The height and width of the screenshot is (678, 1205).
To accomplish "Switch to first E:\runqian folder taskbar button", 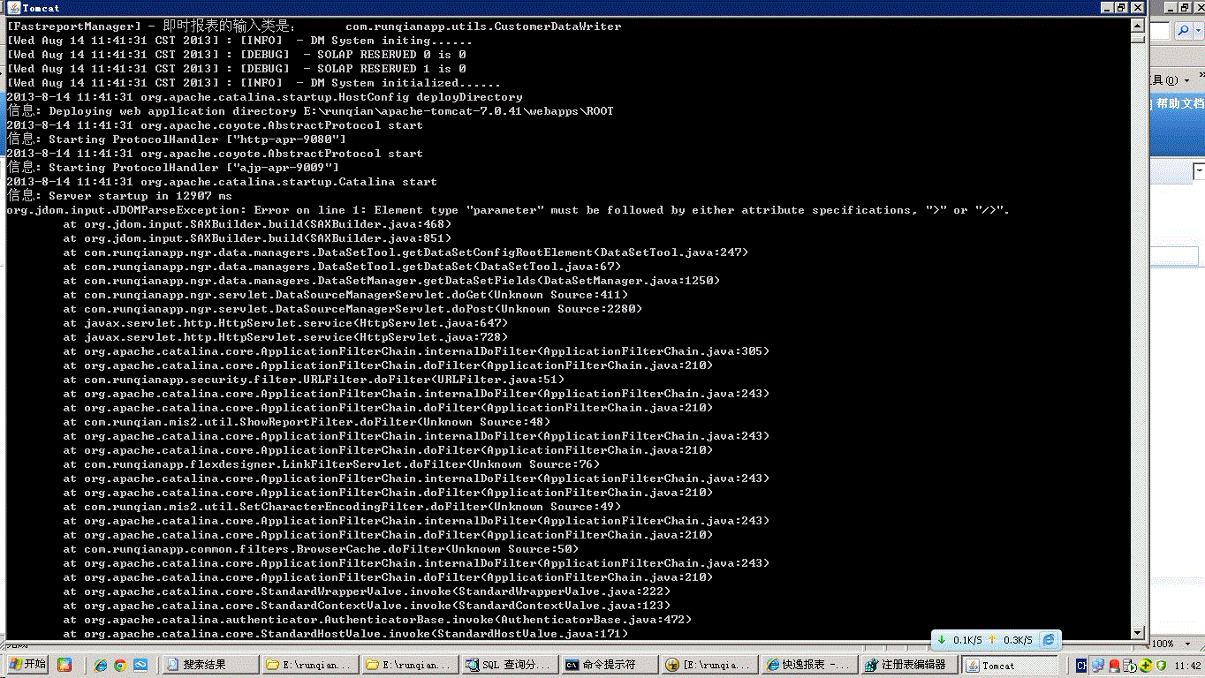I will click(x=311, y=665).
